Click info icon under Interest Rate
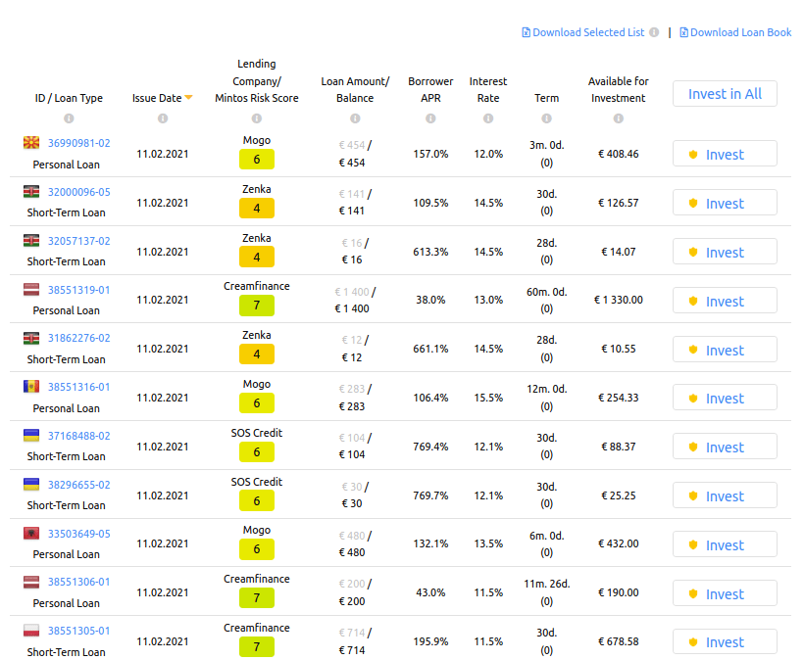This screenshot has width=804, height=660. [488, 118]
